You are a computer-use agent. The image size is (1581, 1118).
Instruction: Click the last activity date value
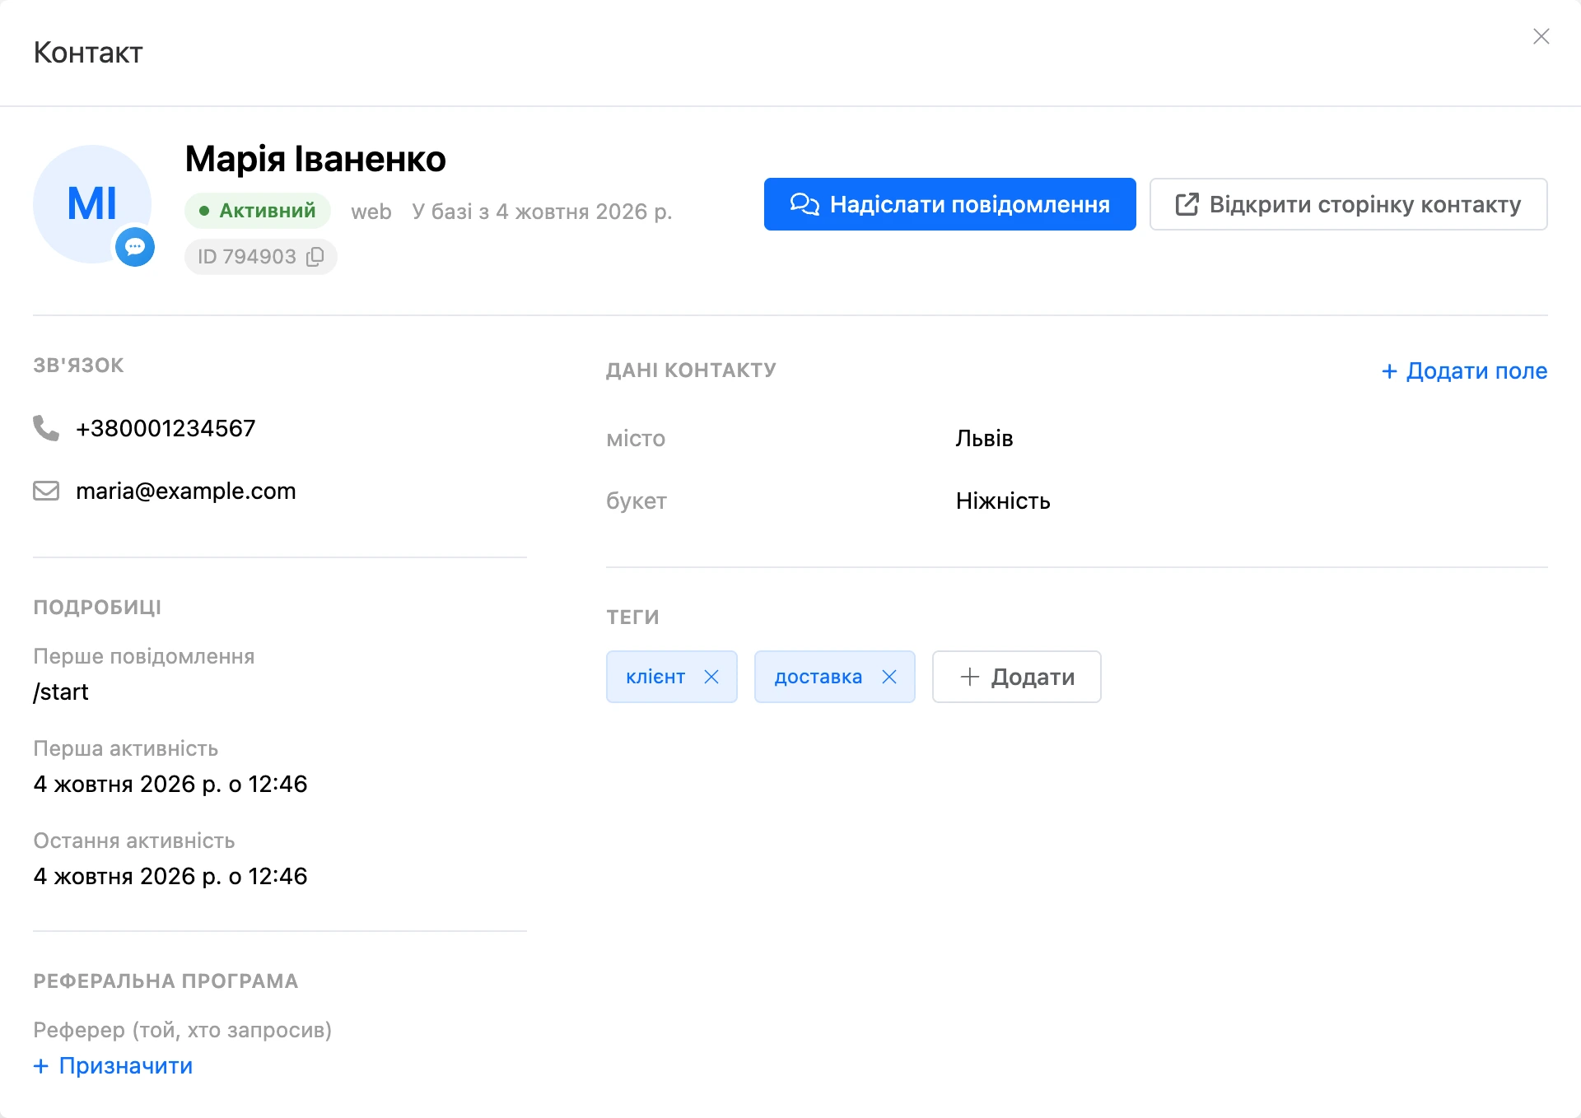[x=170, y=876]
